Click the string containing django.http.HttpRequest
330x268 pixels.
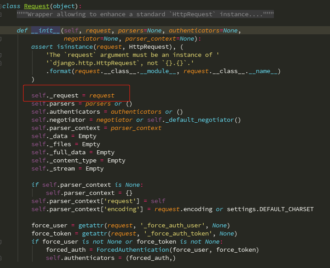120,63
